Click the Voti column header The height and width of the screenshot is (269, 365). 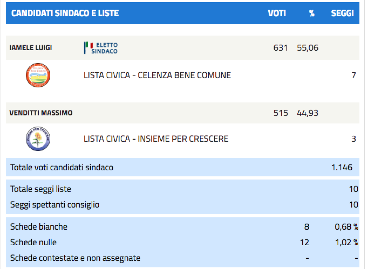pyautogui.click(x=277, y=13)
